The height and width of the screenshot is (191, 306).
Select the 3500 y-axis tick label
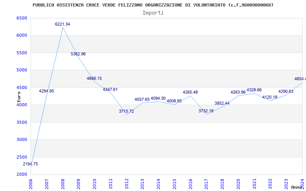pos(22,122)
